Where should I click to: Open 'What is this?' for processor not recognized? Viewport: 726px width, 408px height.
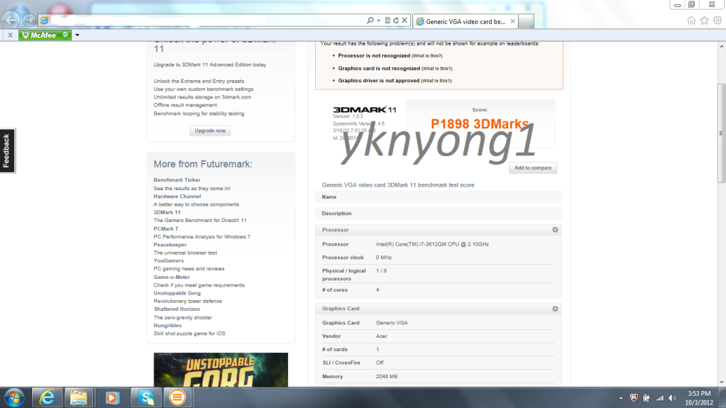[427, 55]
